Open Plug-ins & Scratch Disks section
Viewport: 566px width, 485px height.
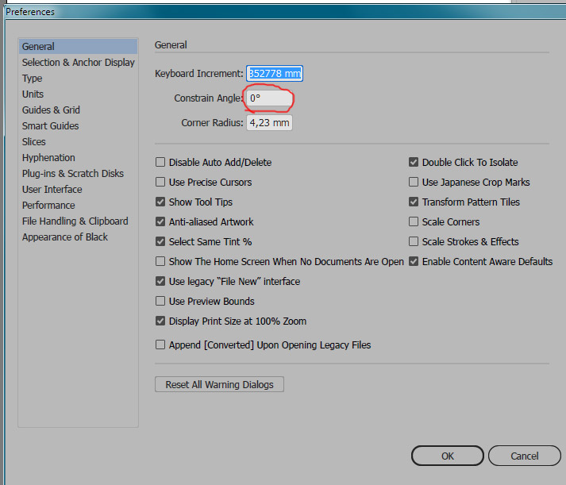(72, 174)
